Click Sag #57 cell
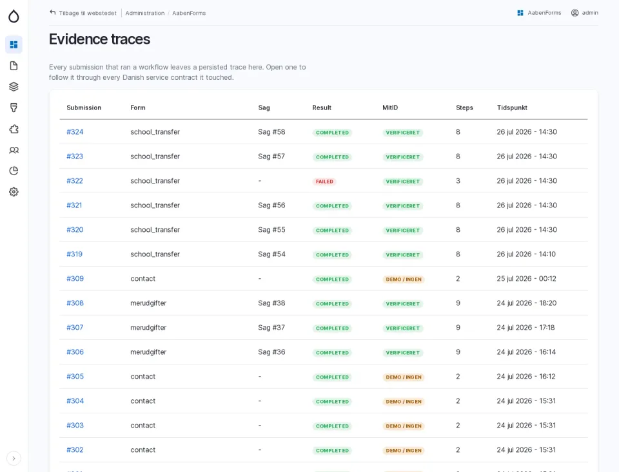The width and height of the screenshot is (619, 472). [271, 156]
